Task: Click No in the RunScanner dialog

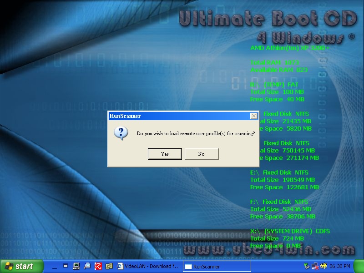Action: click(x=201, y=154)
